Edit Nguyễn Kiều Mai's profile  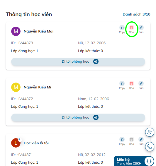pyautogui.click(x=141, y=29)
